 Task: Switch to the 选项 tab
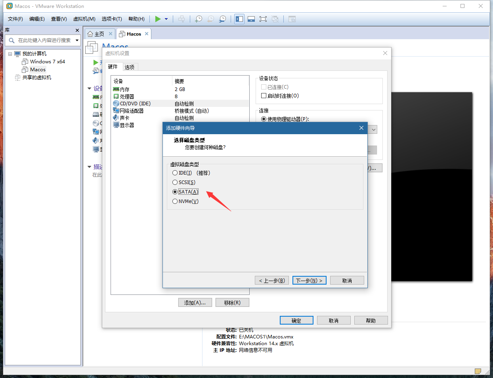(129, 66)
